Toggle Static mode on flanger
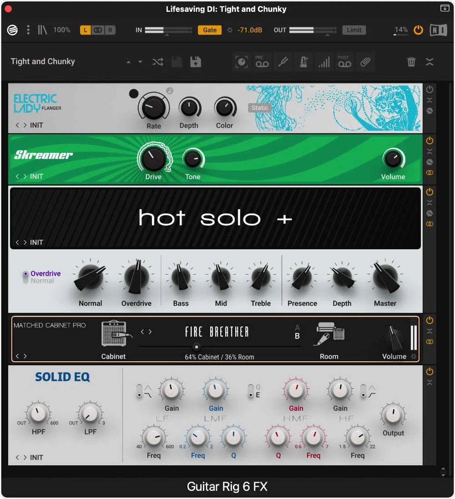Viewport: 455px width, 499px height. pyautogui.click(x=259, y=108)
